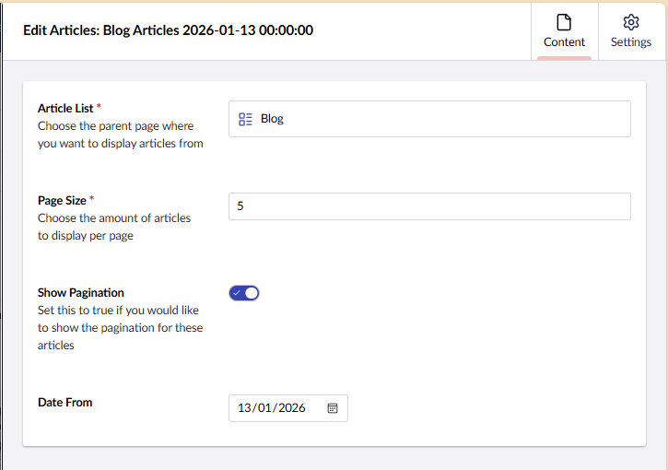Open the calendar picker in Date From

coord(333,408)
